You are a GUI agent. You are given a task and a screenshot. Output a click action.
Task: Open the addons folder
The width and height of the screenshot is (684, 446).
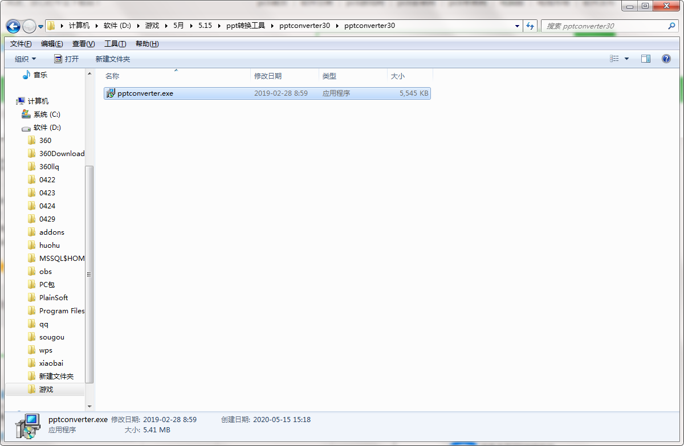coord(51,232)
